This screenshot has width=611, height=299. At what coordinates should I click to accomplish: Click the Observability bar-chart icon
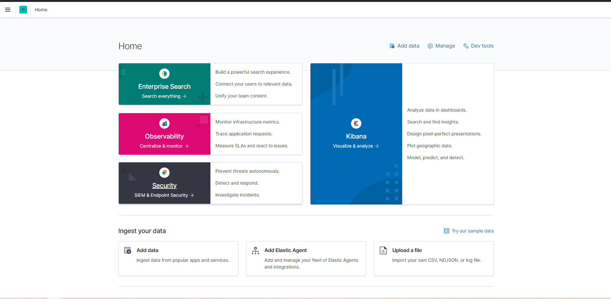[x=164, y=123]
